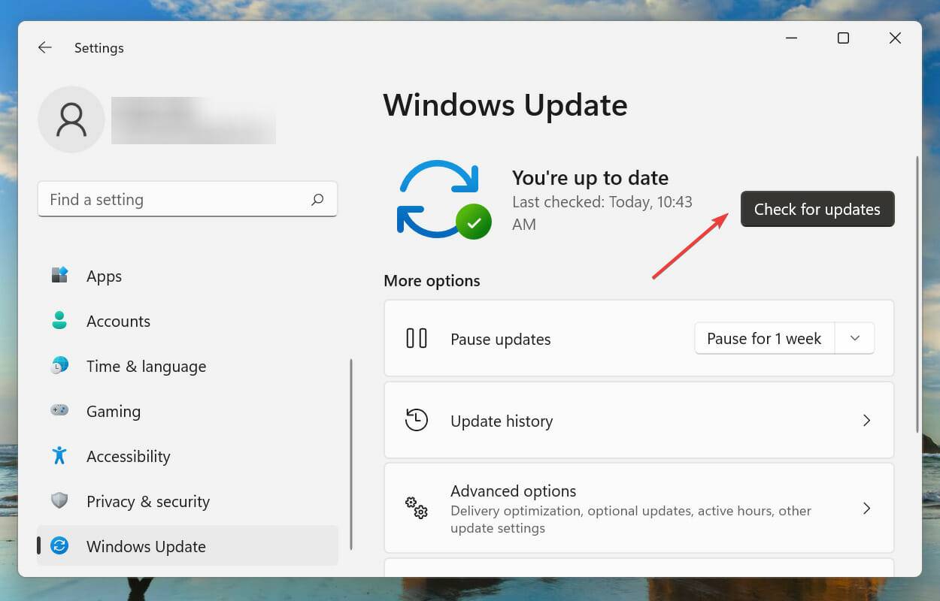Open the Pause for 1 week dropdown arrow

click(x=854, y=338)
